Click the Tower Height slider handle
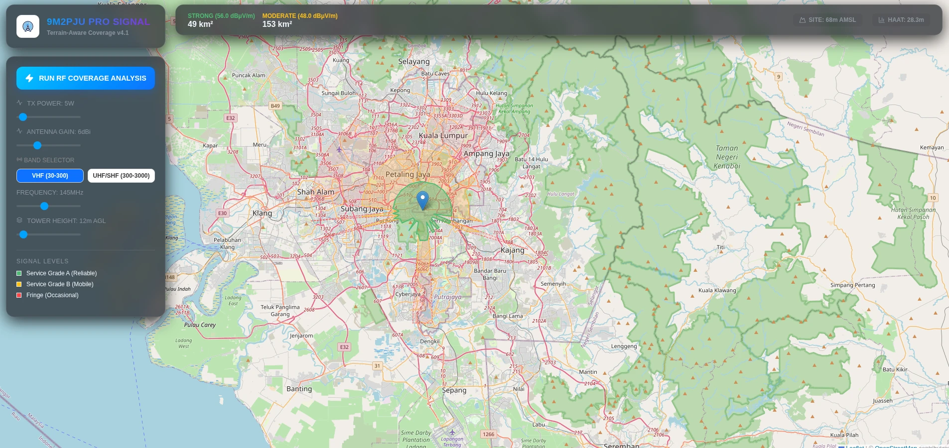 [x=23, y=234]
